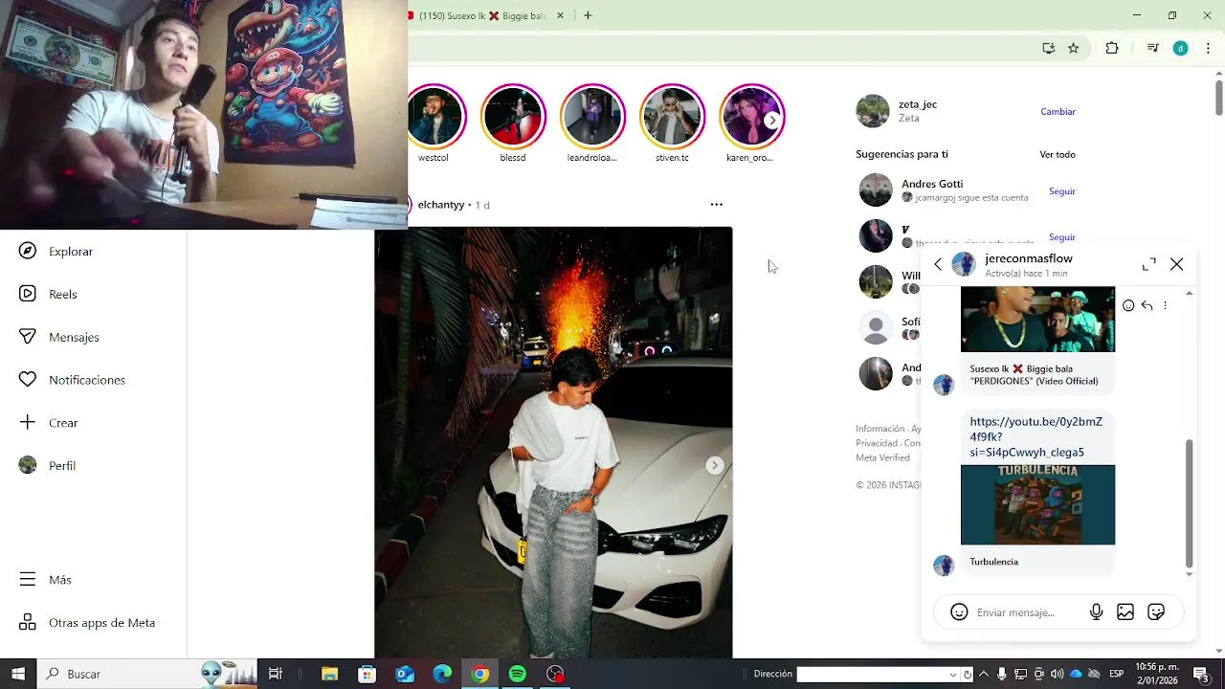Image resolution: width=1225 pixels, height=689 pixels.
Task: Open the Windows Start menu
Action: [x=18, y=674]
